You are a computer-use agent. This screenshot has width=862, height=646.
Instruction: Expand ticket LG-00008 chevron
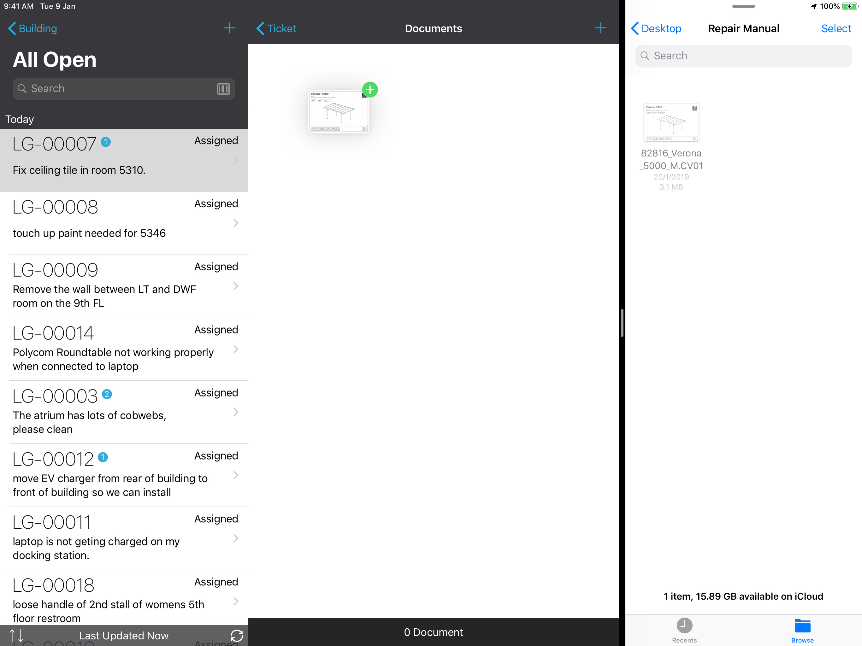(236, 223)
